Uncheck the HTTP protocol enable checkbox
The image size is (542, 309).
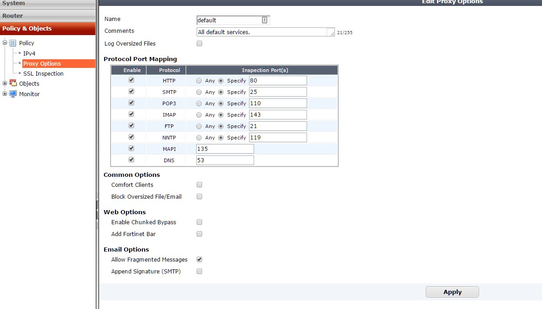click(x=131, y=80)
